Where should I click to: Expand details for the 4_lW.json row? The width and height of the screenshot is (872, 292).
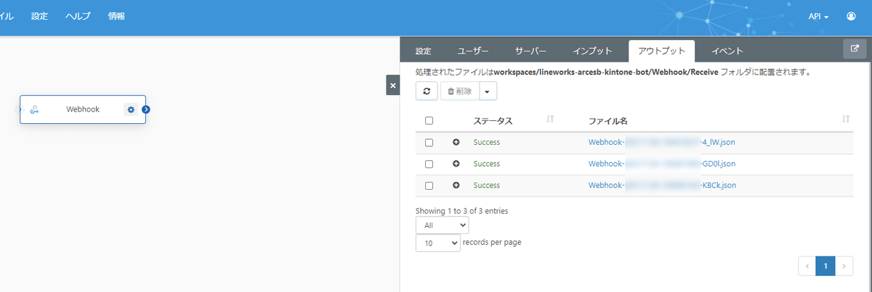click(x=456, y=143)
